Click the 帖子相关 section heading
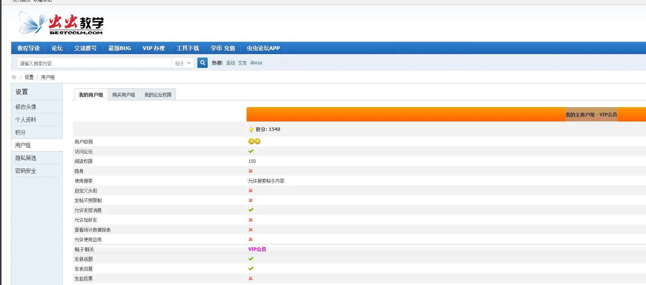This screenshot has width=646, height=285. pos(84,249)
